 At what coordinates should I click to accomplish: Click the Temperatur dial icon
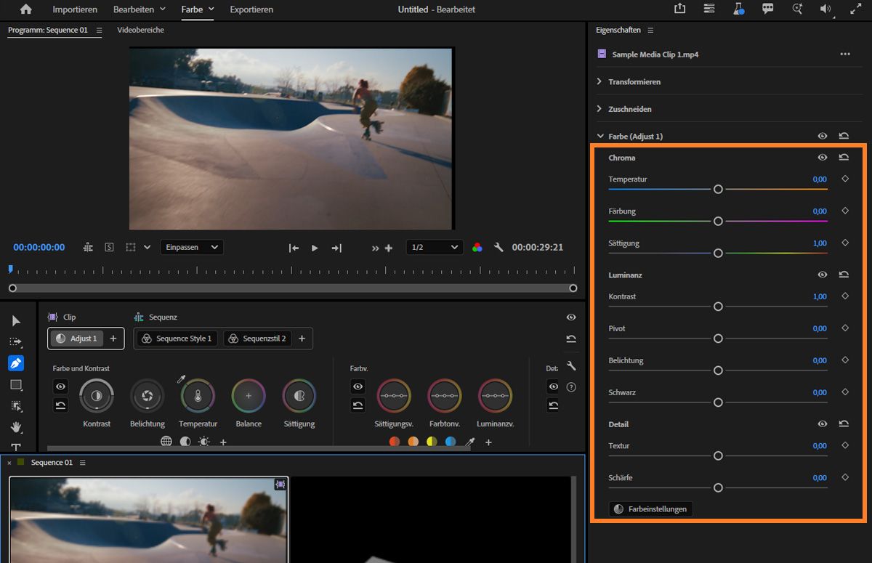coord(198,396)
